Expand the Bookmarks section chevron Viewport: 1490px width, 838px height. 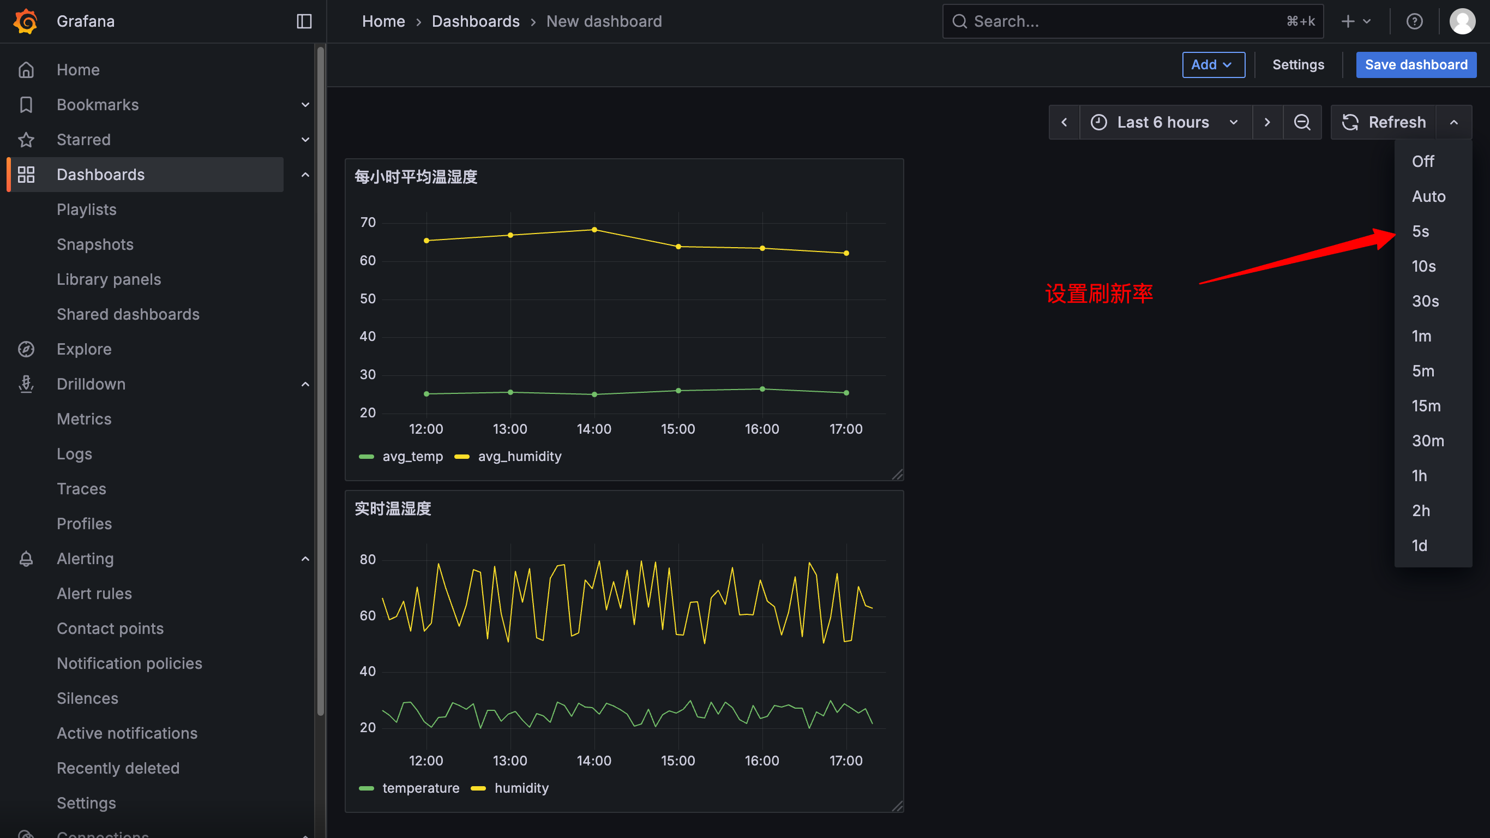tap(305, 105)
